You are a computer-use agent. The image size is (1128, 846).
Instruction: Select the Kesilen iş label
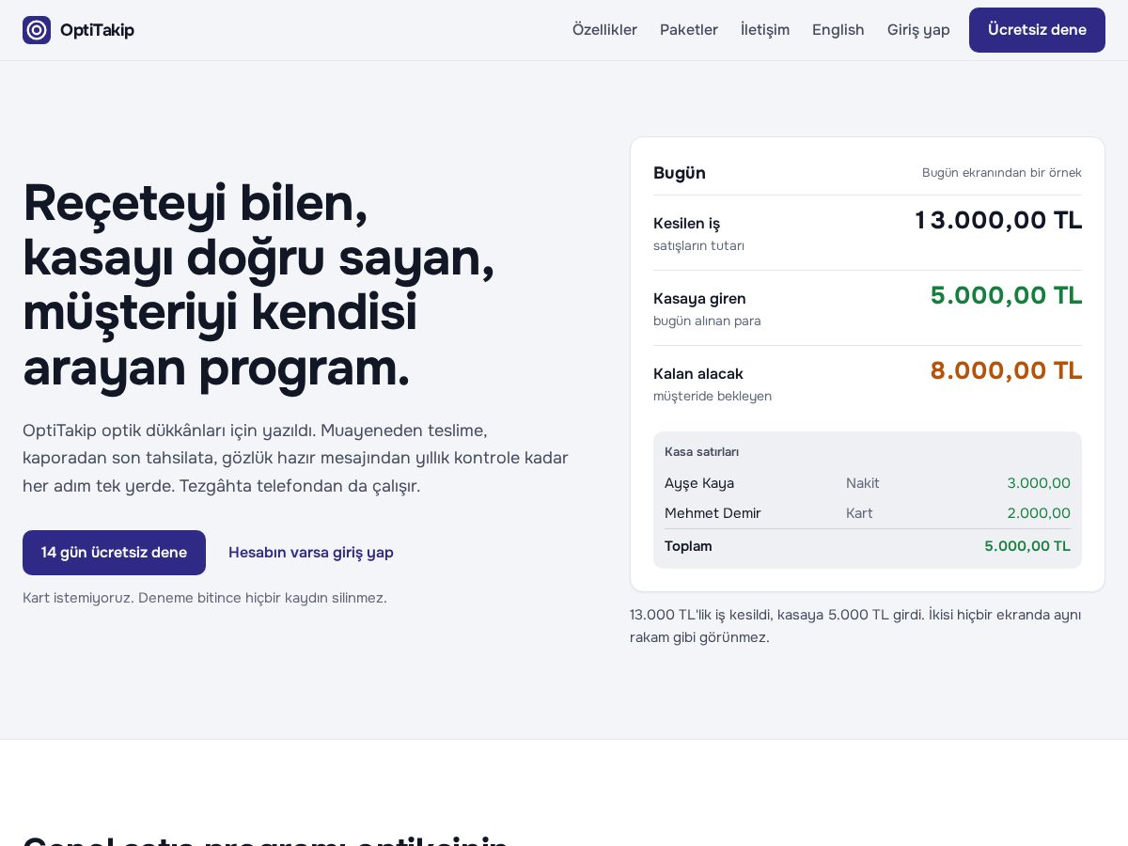(x=686, y=224)
